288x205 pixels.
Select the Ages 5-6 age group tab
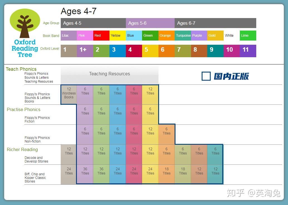(150, 23)
